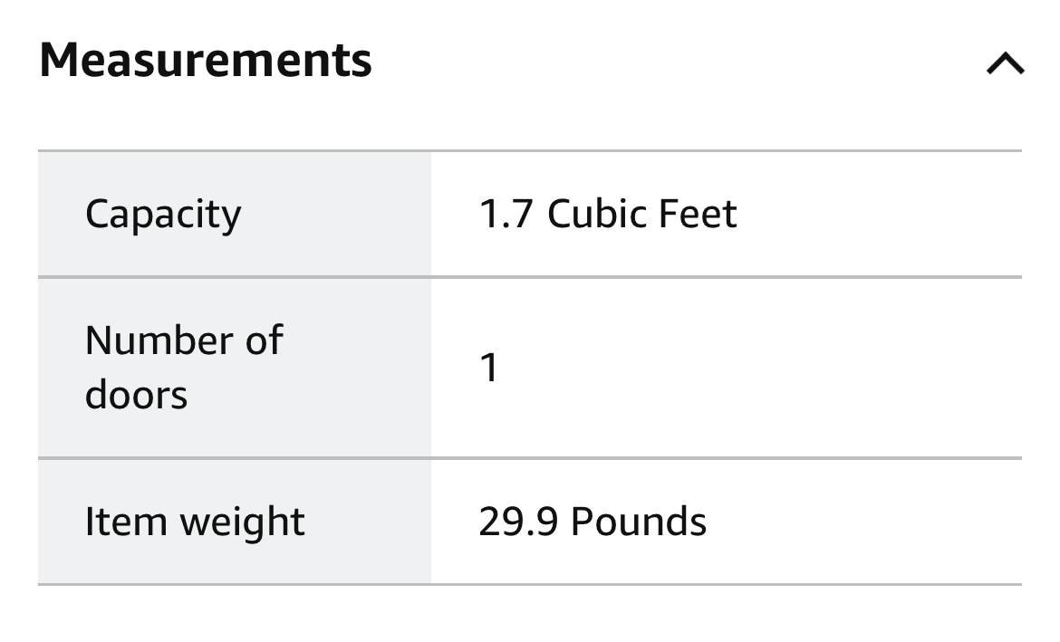Click the Measurements section heading
The image size is (1060, 642).
coord(206,60)
